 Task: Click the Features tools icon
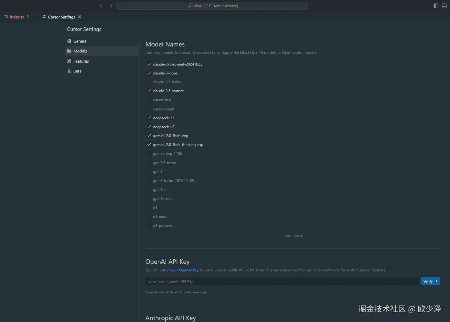69,61
